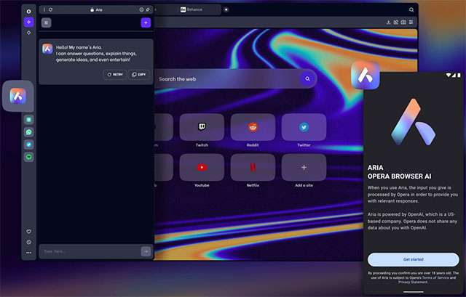
Task: Open the Netflix speed dial tile
Action: click(x=253, y=167)
